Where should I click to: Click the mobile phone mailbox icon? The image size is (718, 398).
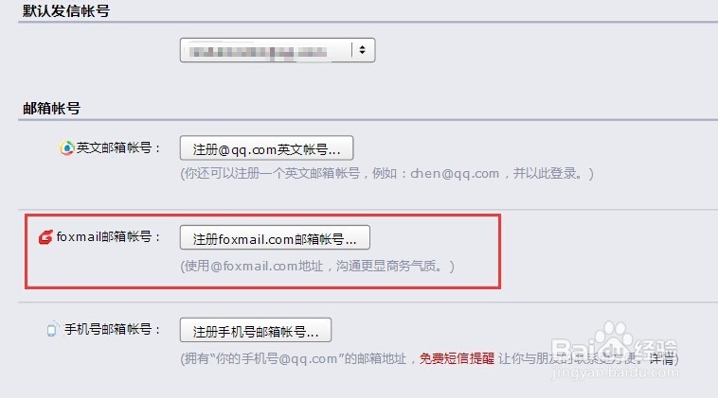(53, 329)
